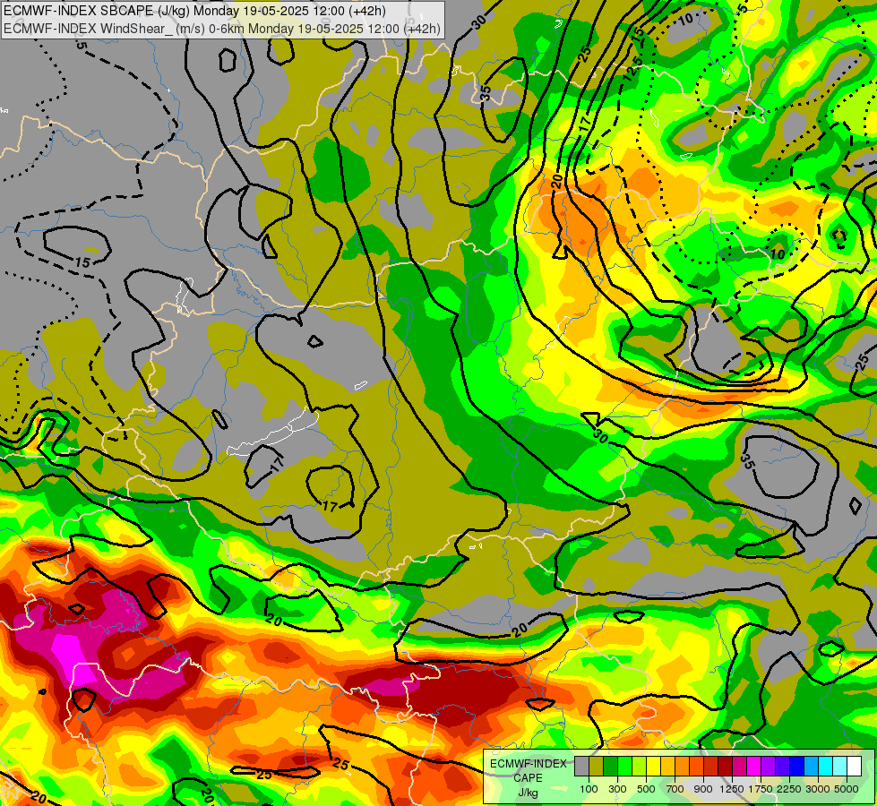Screen dimensions: 877x806
Task: Click the legend value 100
Action: coord(589,789)
